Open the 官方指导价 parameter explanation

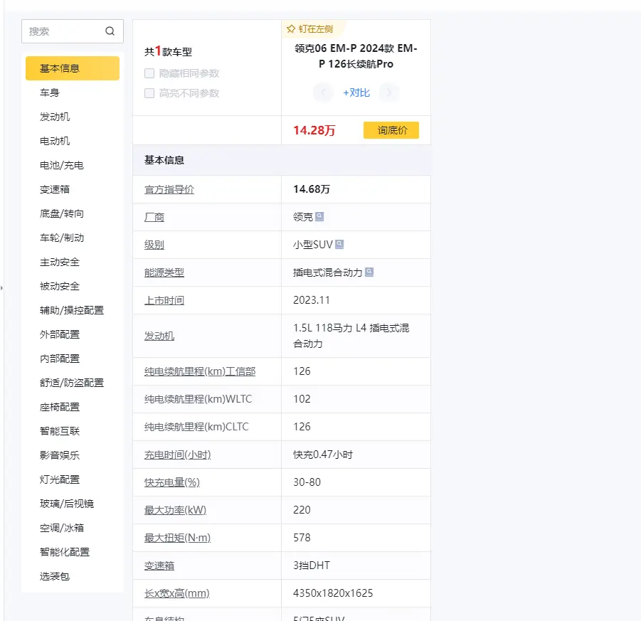click(x=169, y=189)
